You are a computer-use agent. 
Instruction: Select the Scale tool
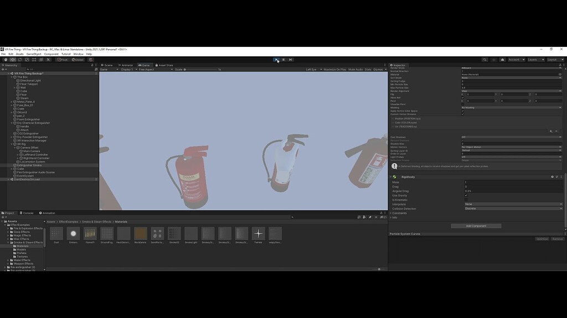[x=27, y=60]
